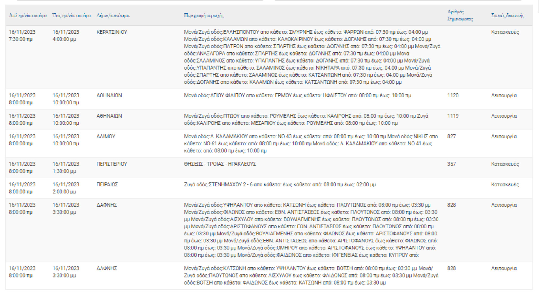Screen dimensions: 539x293
Task: Select notice number 1120
Action: click(453, 95)
